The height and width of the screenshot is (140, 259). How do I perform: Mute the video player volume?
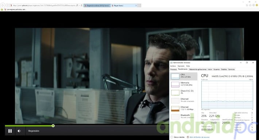coord(19,131)
